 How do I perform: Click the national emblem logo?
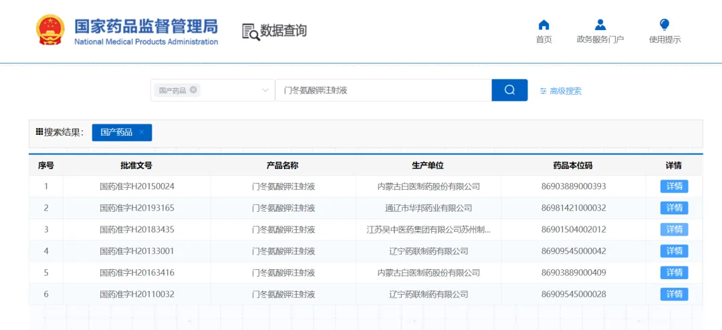coord(51,29)
